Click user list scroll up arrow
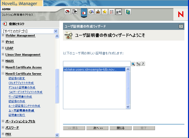 [x=128, y=69]
